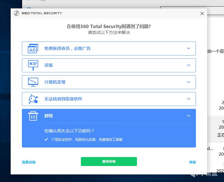This screenshot has height=182, width=224.
Task: Click the malware virus icon
Action: [x=33, y=99]
